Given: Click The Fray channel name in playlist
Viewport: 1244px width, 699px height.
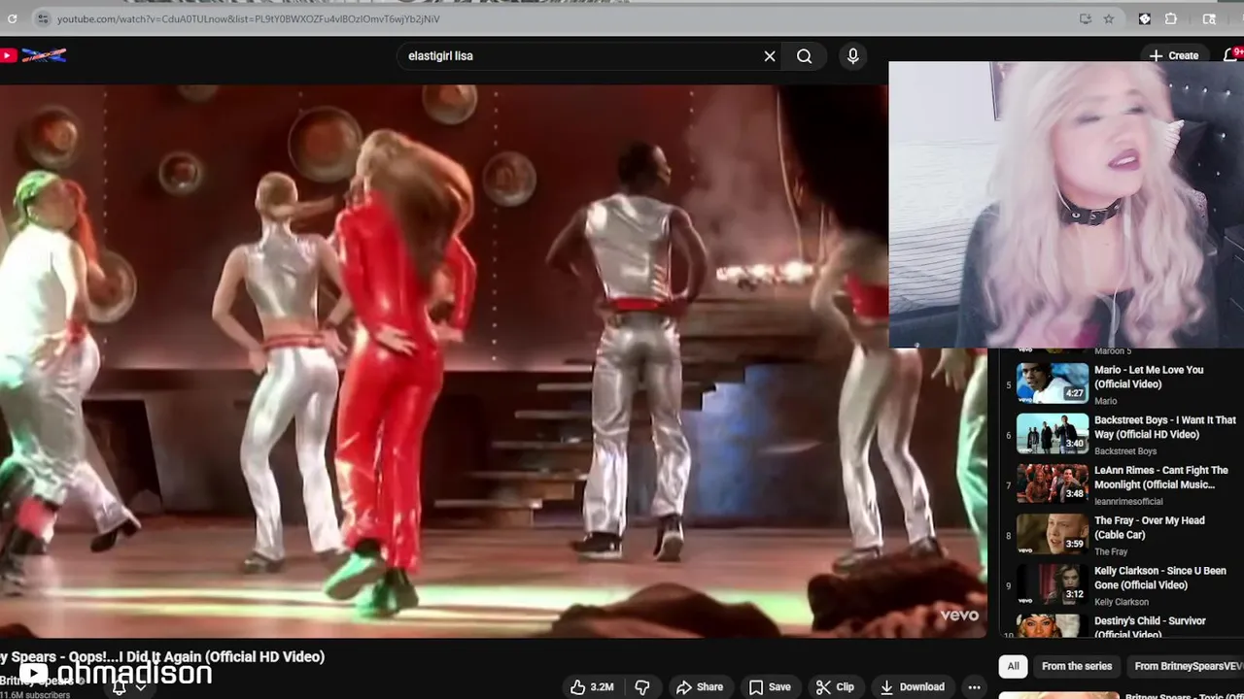Looking at the screenshot, I should 1111,551.
